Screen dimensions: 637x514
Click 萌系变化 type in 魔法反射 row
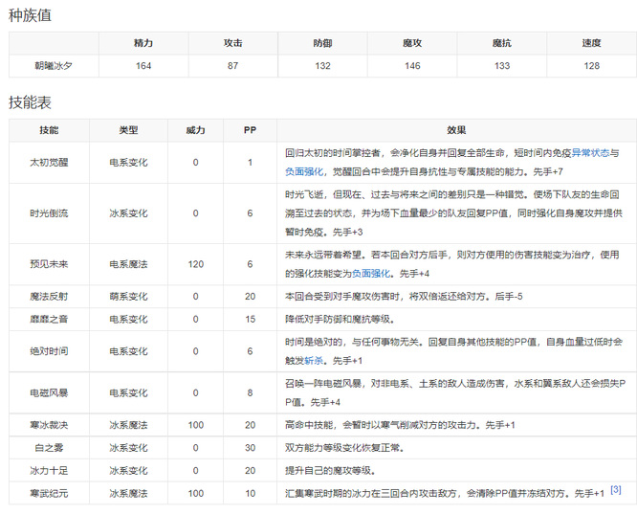[x=128, y=297]
